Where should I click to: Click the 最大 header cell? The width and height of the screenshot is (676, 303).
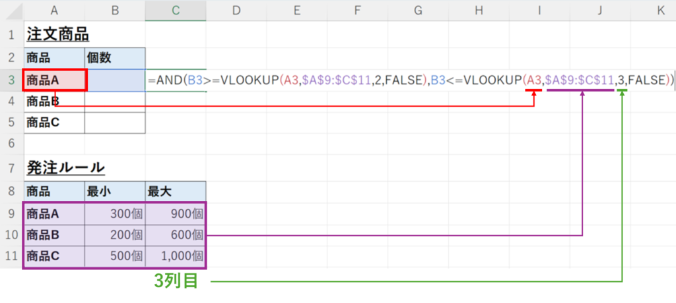tap(176, 192)
